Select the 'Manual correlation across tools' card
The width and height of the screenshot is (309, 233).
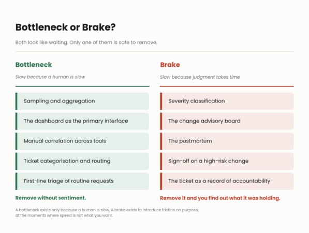coord(82,141)
